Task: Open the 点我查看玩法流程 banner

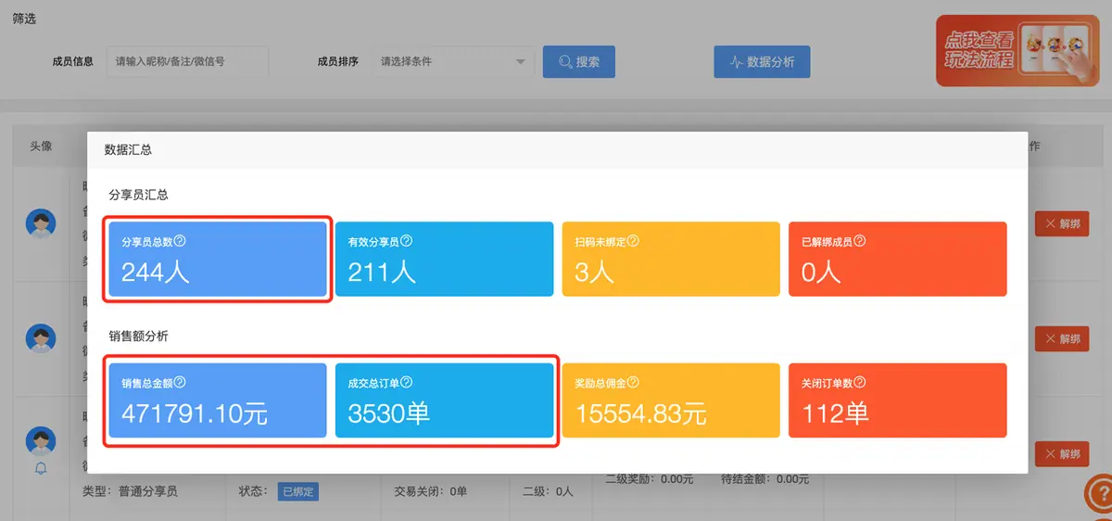Action: pyautogui.click(x=1017, y=51)
